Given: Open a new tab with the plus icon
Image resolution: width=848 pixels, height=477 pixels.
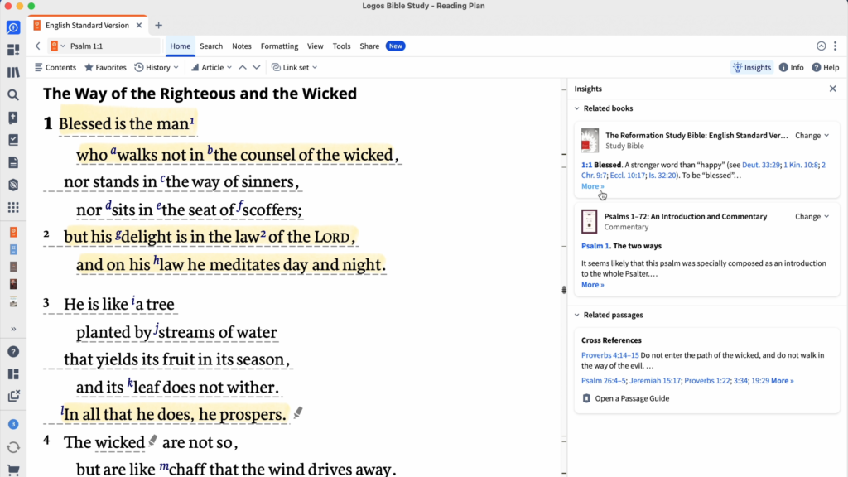Looking at the screenshot, I should 159,26.
